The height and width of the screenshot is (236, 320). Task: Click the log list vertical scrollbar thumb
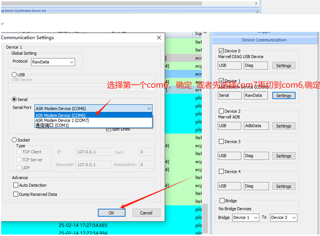(x=205, y=218)
